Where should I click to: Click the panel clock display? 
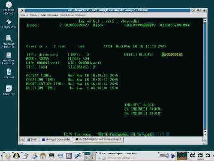(x=200, y=155)
